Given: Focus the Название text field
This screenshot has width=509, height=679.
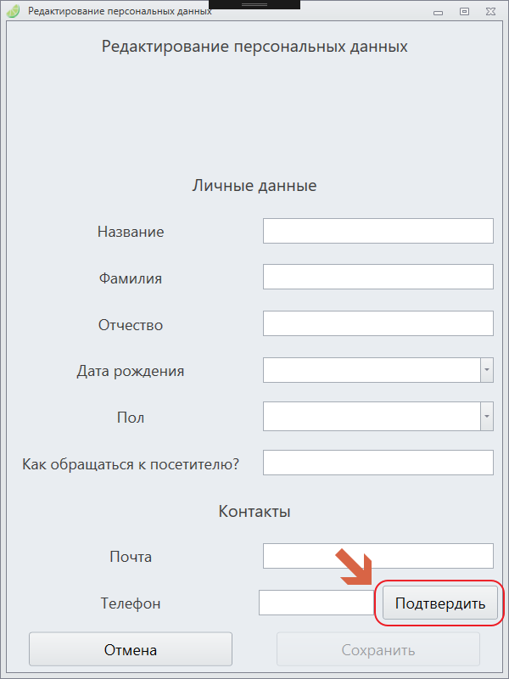Looking at the screenshot, I should pos(378,231).
